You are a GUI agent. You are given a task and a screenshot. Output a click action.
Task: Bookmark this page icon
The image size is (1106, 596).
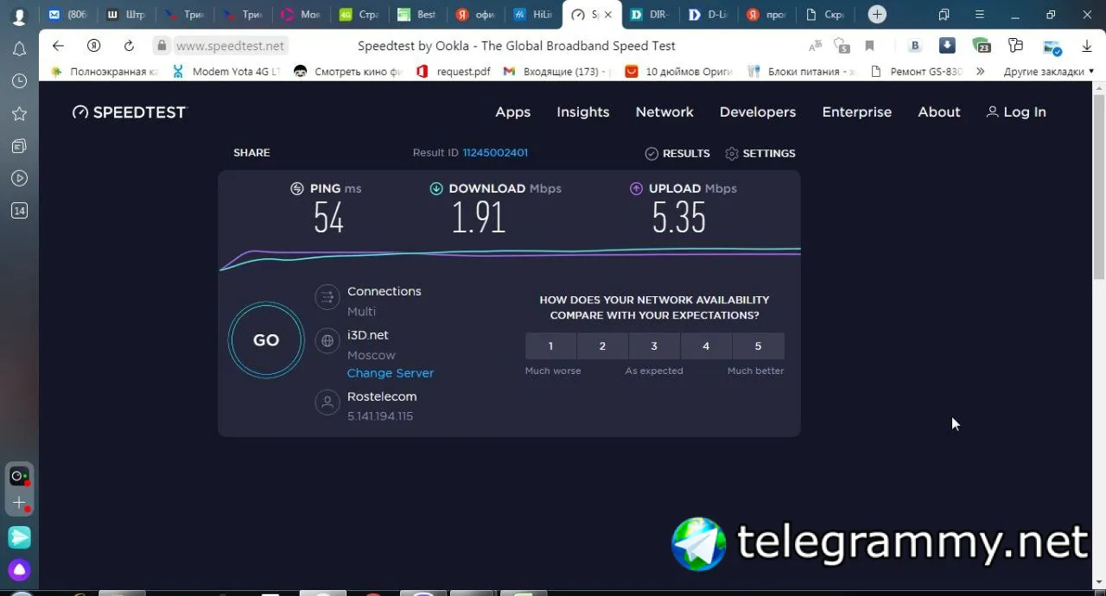pos(870,46)
